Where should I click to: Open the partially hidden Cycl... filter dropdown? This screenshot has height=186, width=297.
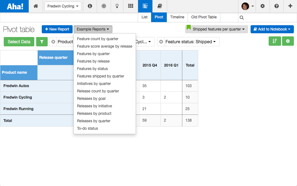[145, 42]
